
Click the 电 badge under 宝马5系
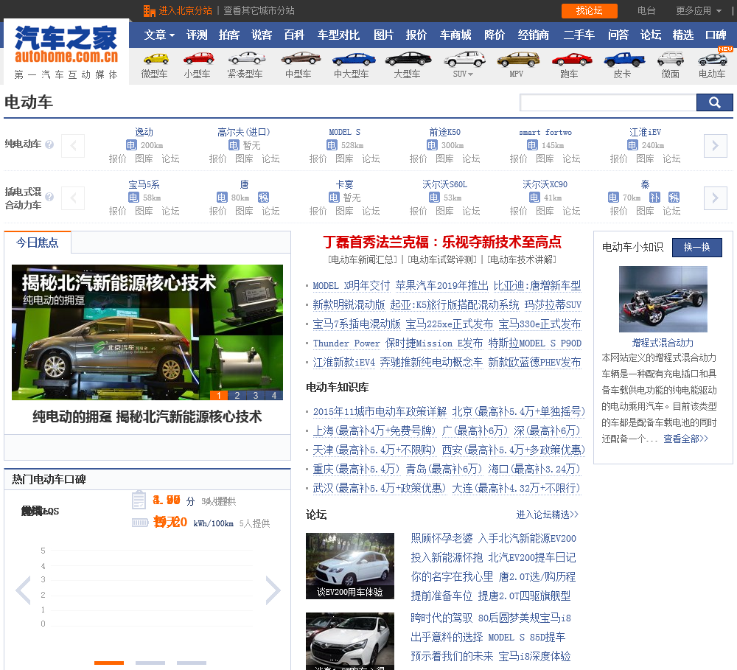point(133,198)
